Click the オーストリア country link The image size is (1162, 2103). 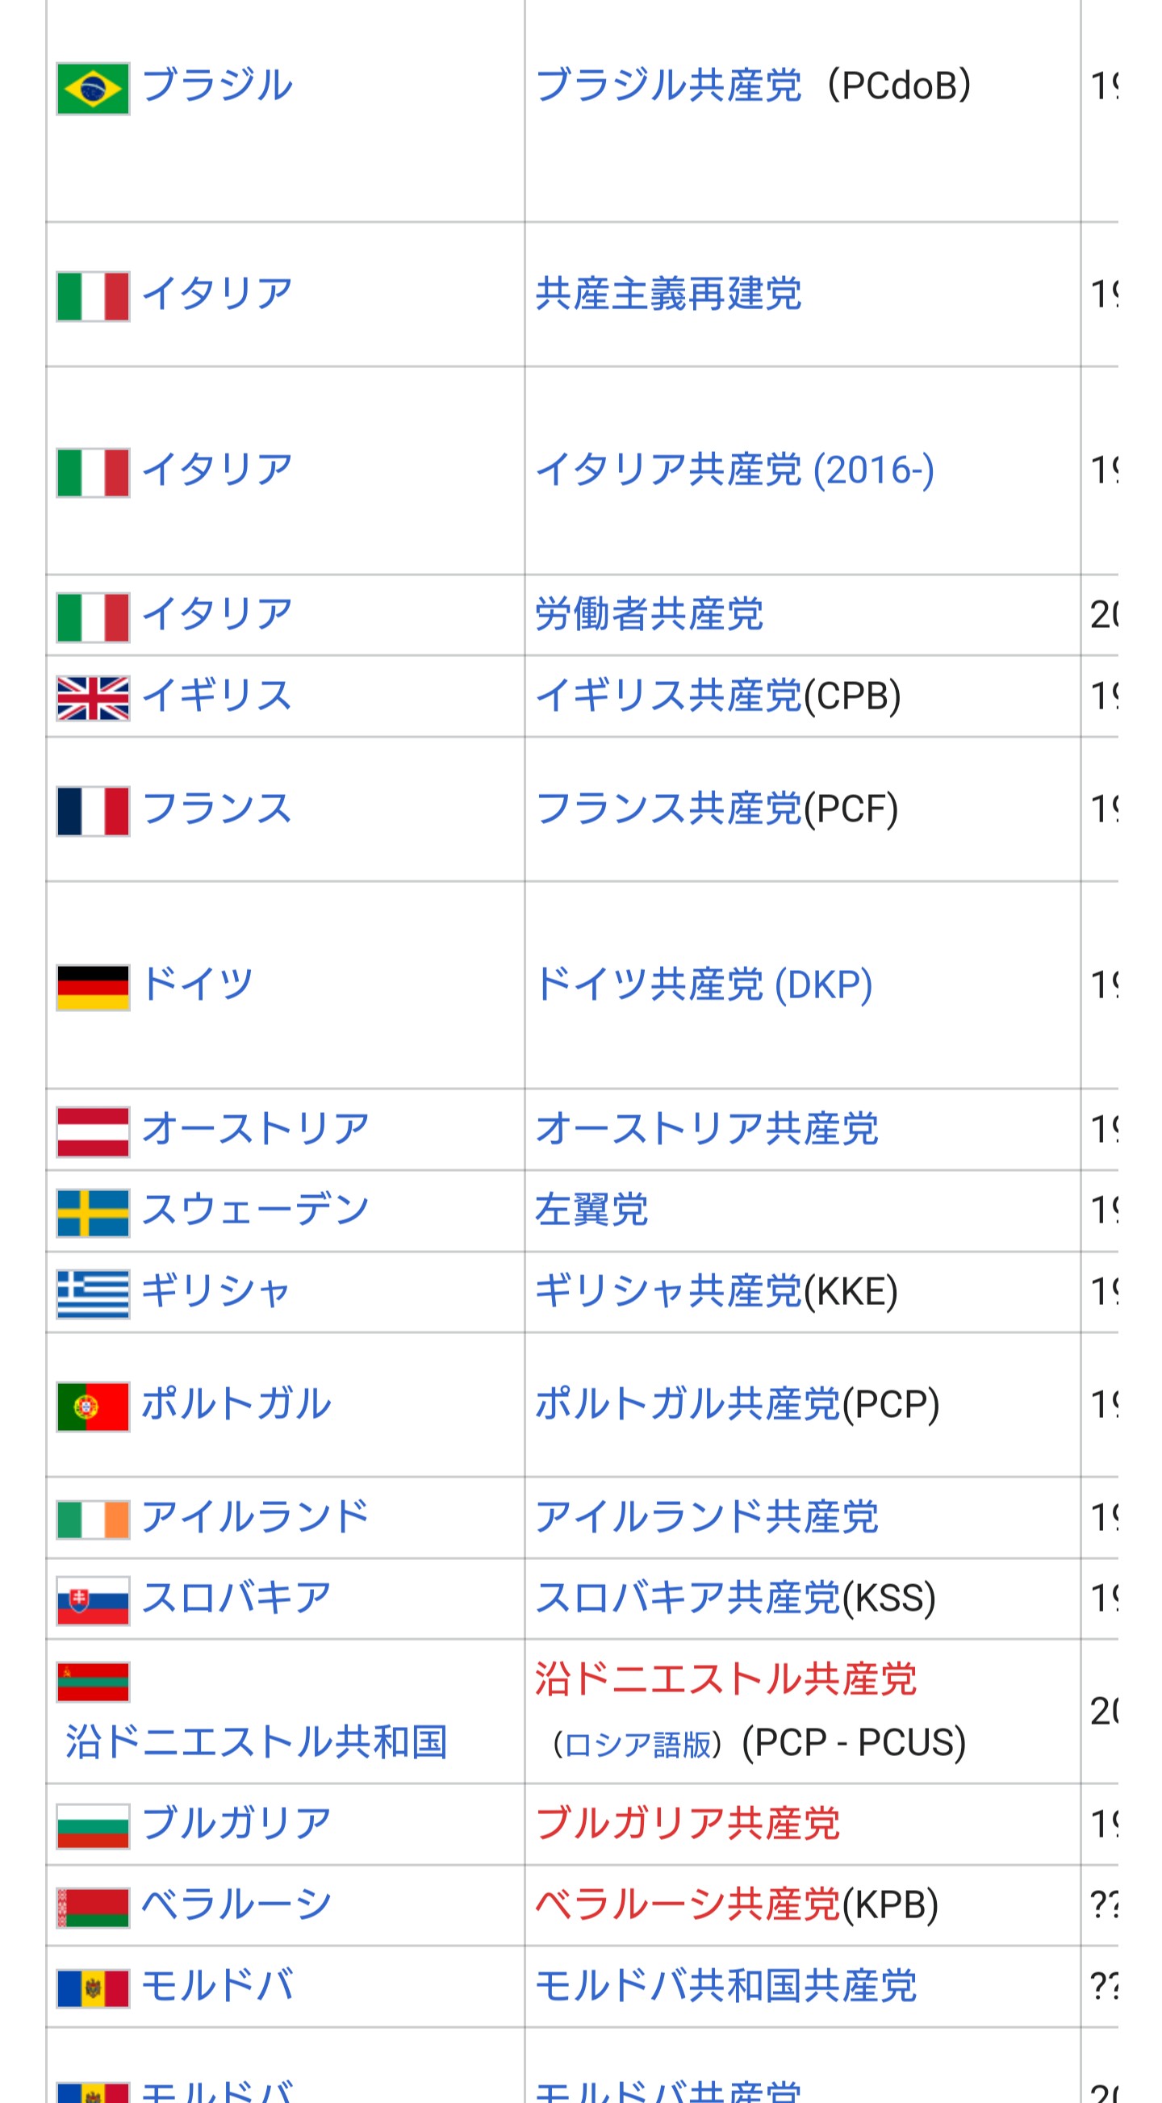256,1129
